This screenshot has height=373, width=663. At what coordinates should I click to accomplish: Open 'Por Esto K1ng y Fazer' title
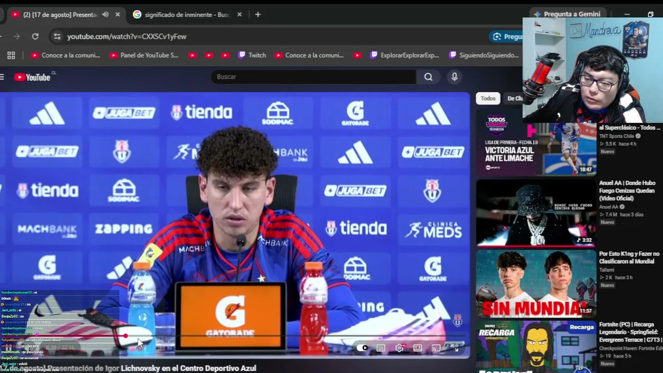pyautogui.click(x=629, y=257)
